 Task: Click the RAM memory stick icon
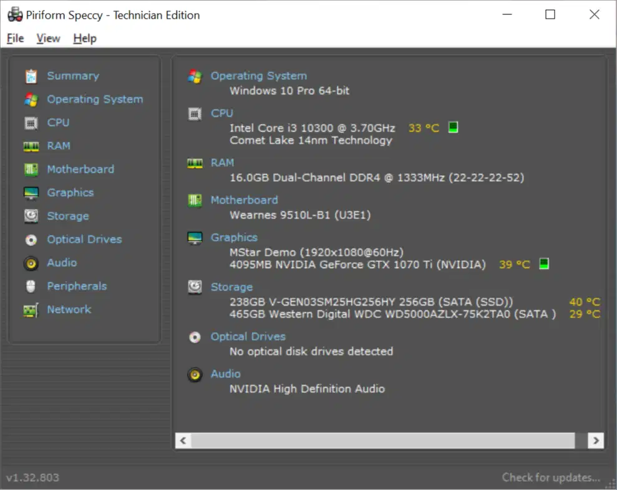pyautogui.click(x=31, y=146)
